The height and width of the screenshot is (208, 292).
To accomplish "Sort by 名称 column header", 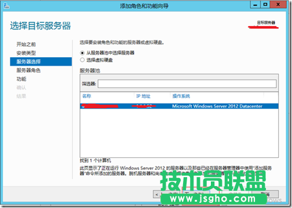I will [87, 96].
